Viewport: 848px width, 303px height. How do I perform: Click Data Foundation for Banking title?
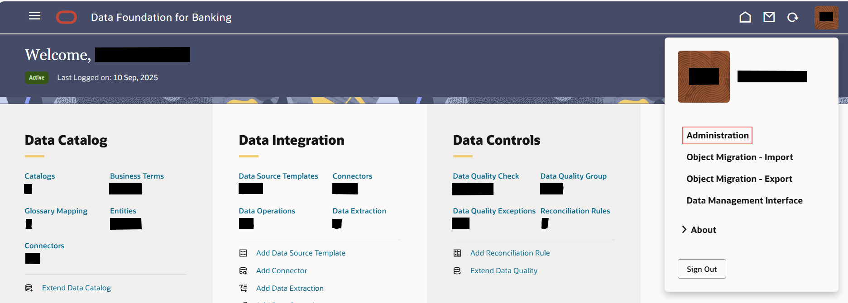tap(161, 17)
